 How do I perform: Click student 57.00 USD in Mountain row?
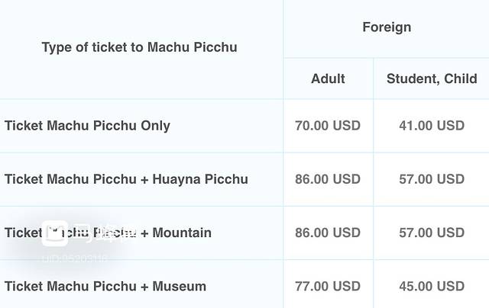coord(432,233)
